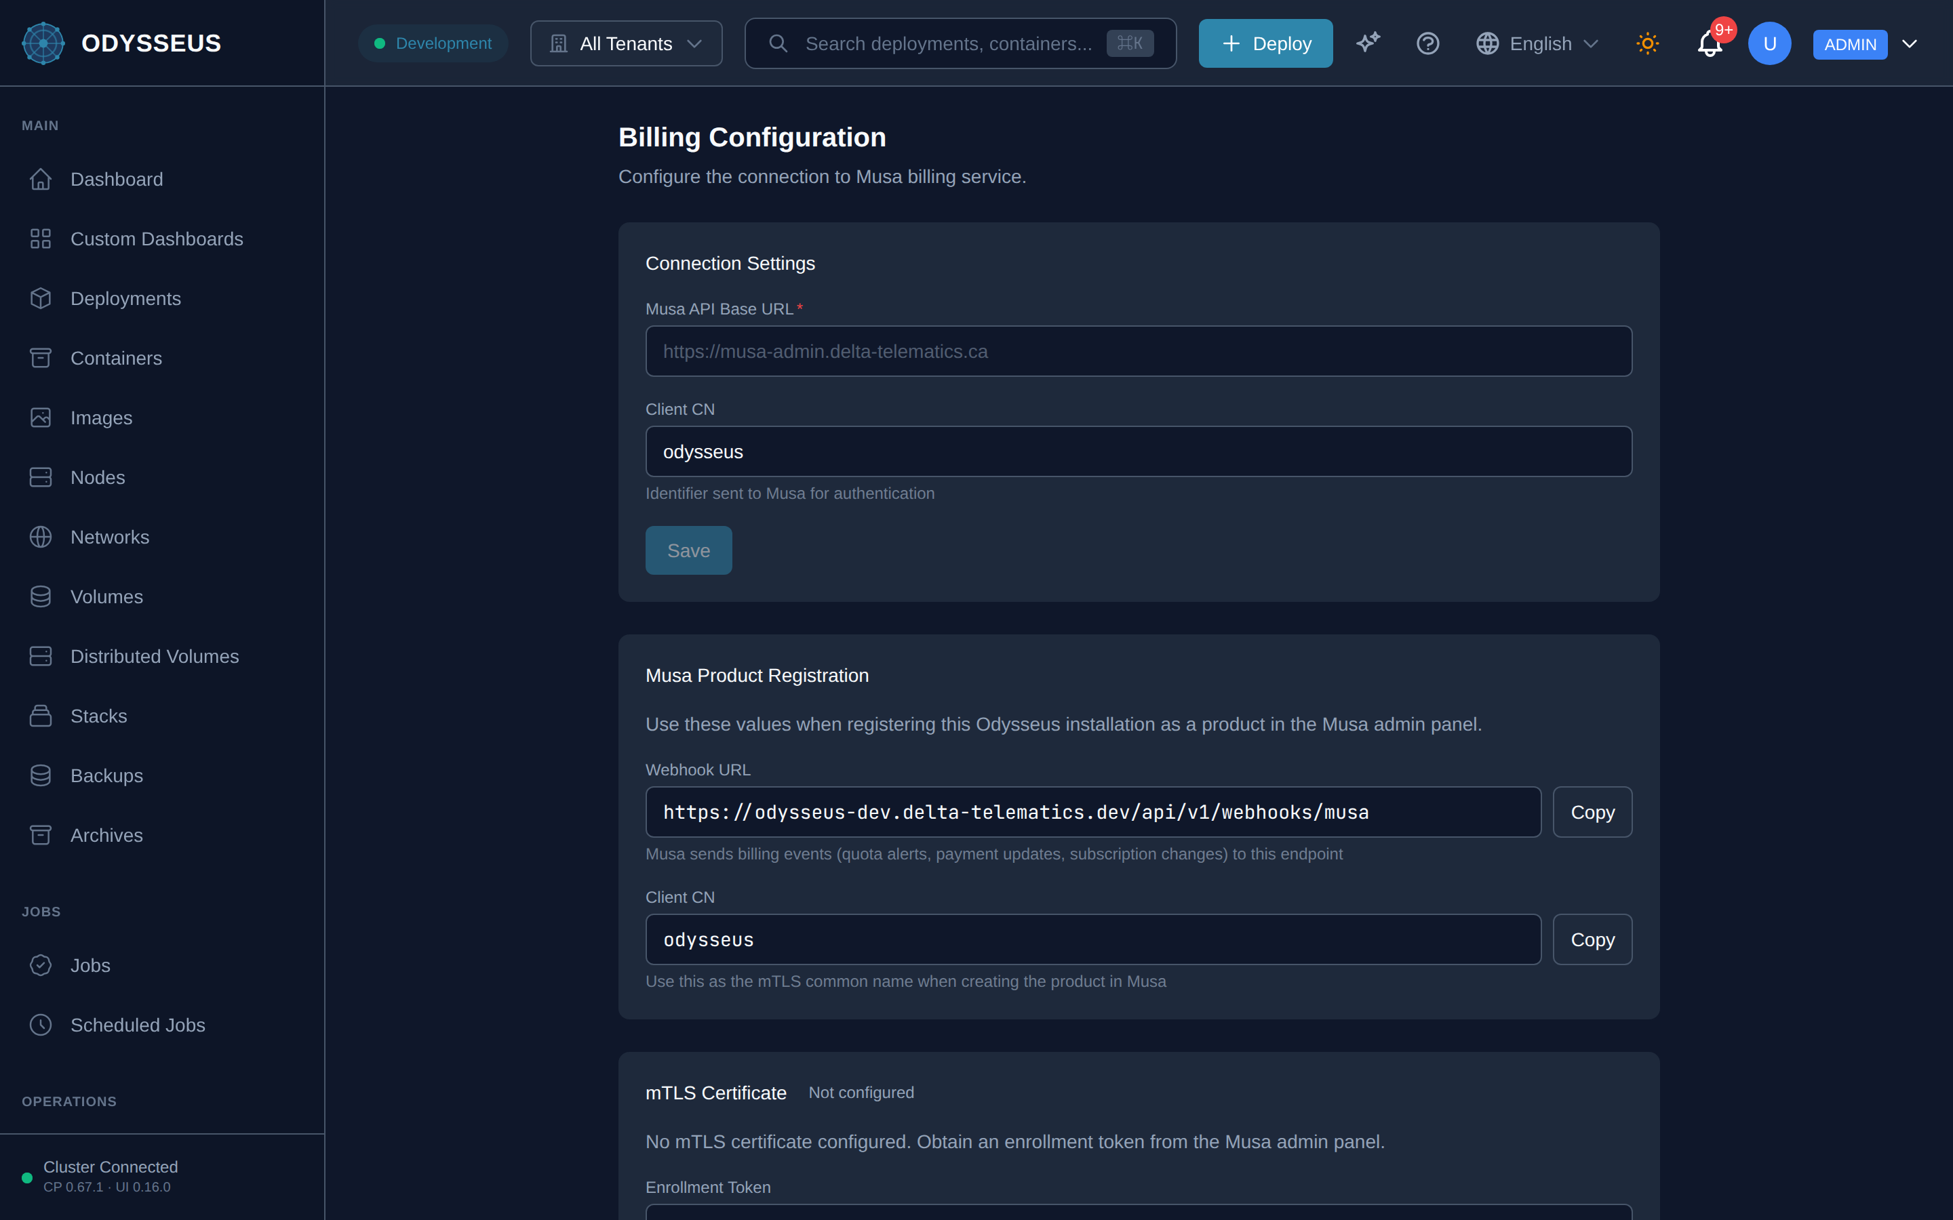
Task: Click the Networks globe icon
Action: pyautogui.click(x=41, y=537)
